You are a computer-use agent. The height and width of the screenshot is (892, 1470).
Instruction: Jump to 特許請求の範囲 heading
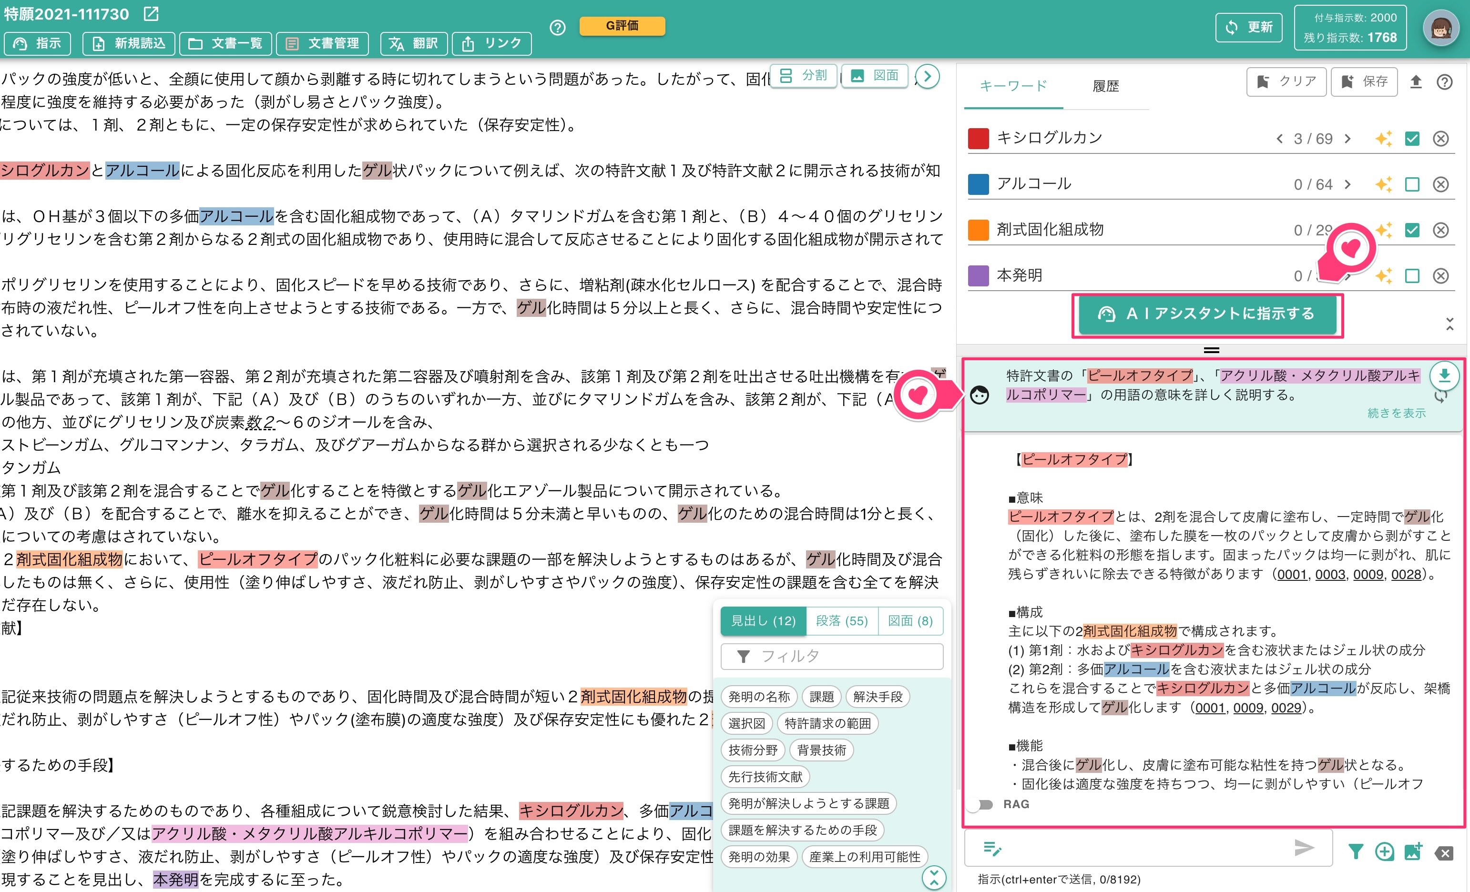(827, 723)
